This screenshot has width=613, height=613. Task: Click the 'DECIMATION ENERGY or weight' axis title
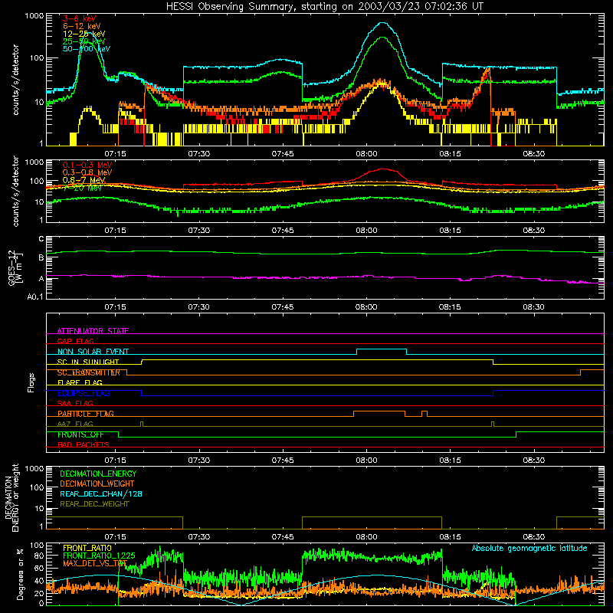click(11, 497)
